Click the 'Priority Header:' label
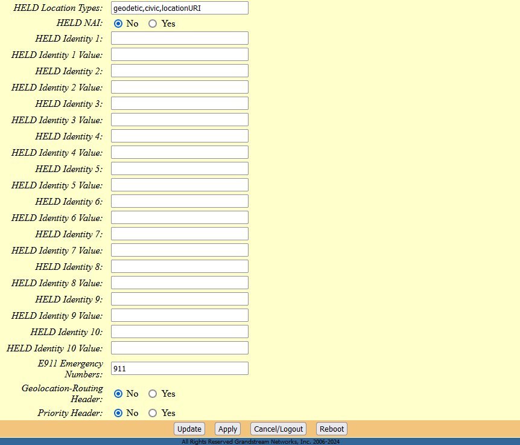The width and height of the screenshot is (520, 445). (71, 413)
